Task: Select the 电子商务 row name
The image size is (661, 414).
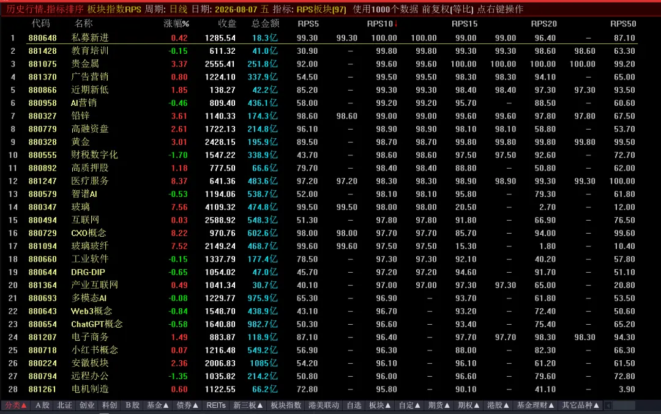Action: pyautogui.click(x=90, y=338)
